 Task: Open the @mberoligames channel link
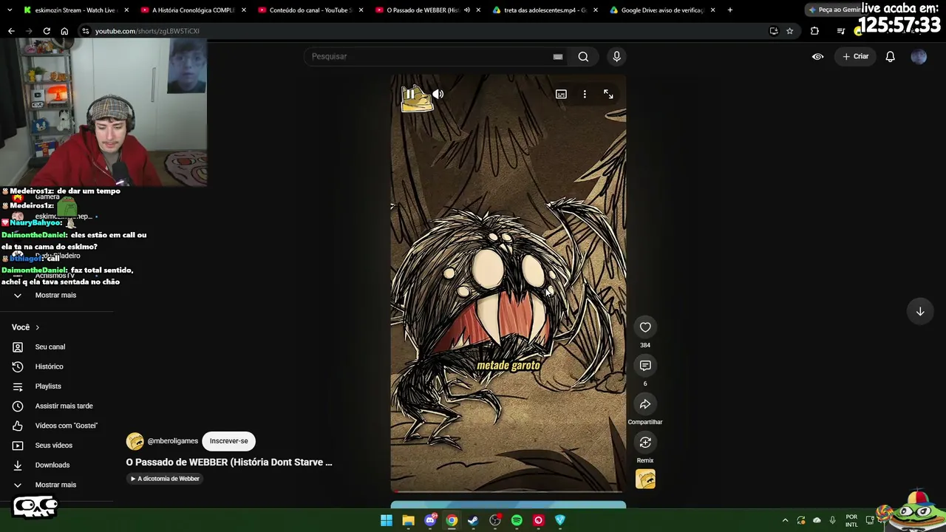coord(173,441)
